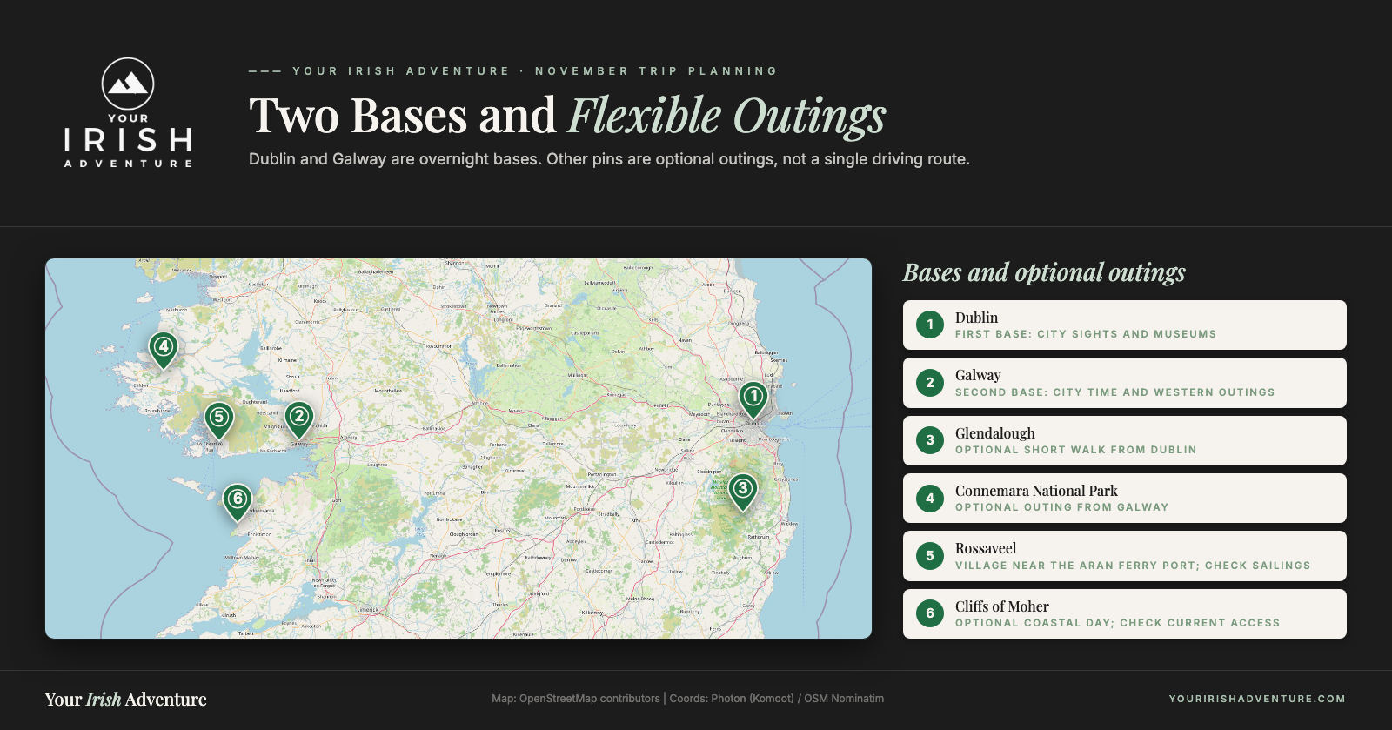Click 'Optional coastal day; check current access' caption
The width and height of the screenshot is (1392, 730).
coord(1118,623)
